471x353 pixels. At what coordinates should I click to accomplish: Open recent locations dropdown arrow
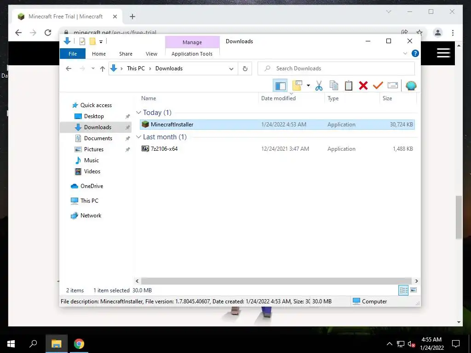(93, 68)
